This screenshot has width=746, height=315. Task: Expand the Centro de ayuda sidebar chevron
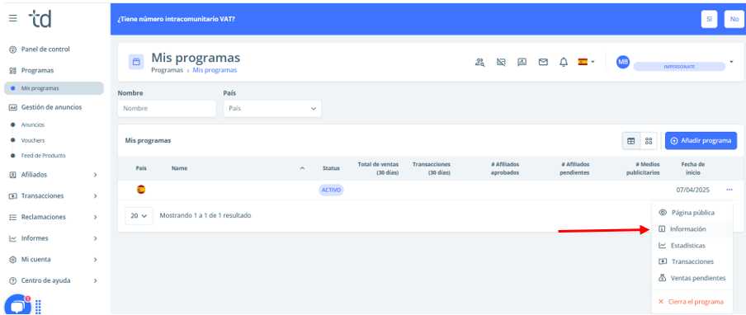point(95,281)
